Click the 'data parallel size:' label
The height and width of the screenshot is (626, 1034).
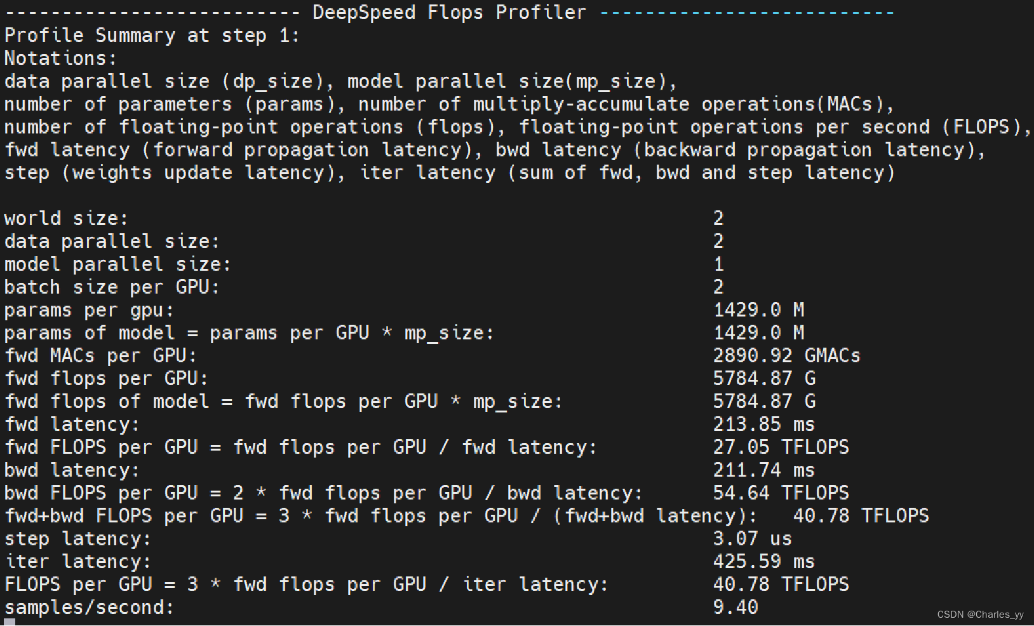(x=112, y=242)
